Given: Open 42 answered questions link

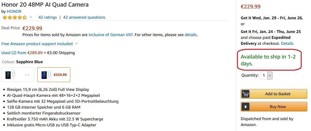Looking at the screenshot, I should pyautogui.click(x=84, y=17).
